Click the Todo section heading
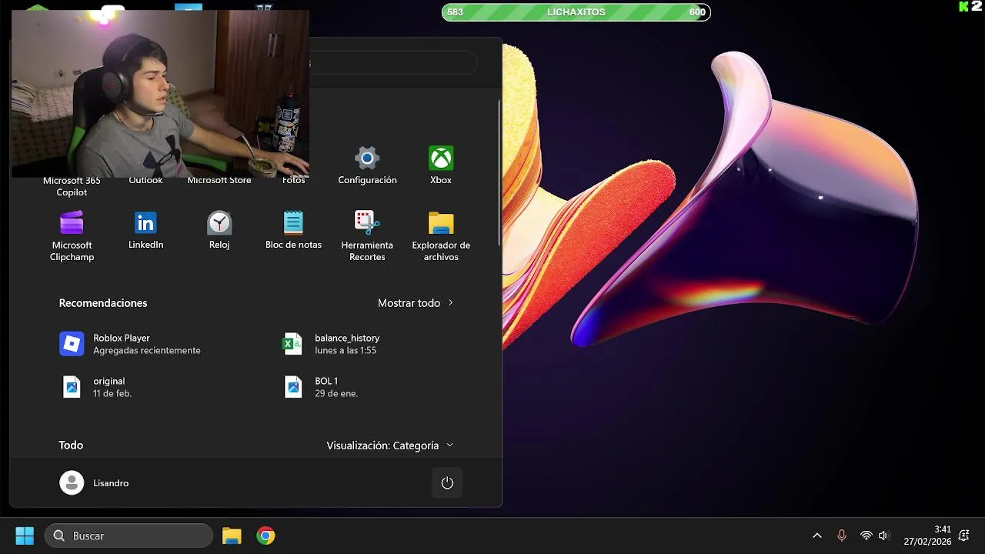This screenshot has height=554, width=985. pyautogui.click(x=71, y=446)
